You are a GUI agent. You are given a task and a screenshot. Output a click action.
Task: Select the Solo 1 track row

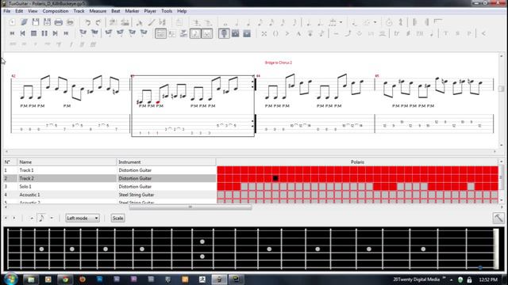coord(110,187)
